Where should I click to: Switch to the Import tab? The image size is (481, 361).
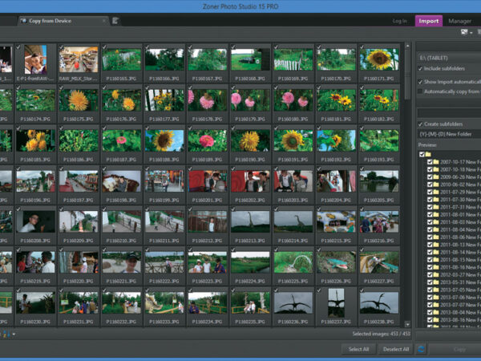(428, 21)
